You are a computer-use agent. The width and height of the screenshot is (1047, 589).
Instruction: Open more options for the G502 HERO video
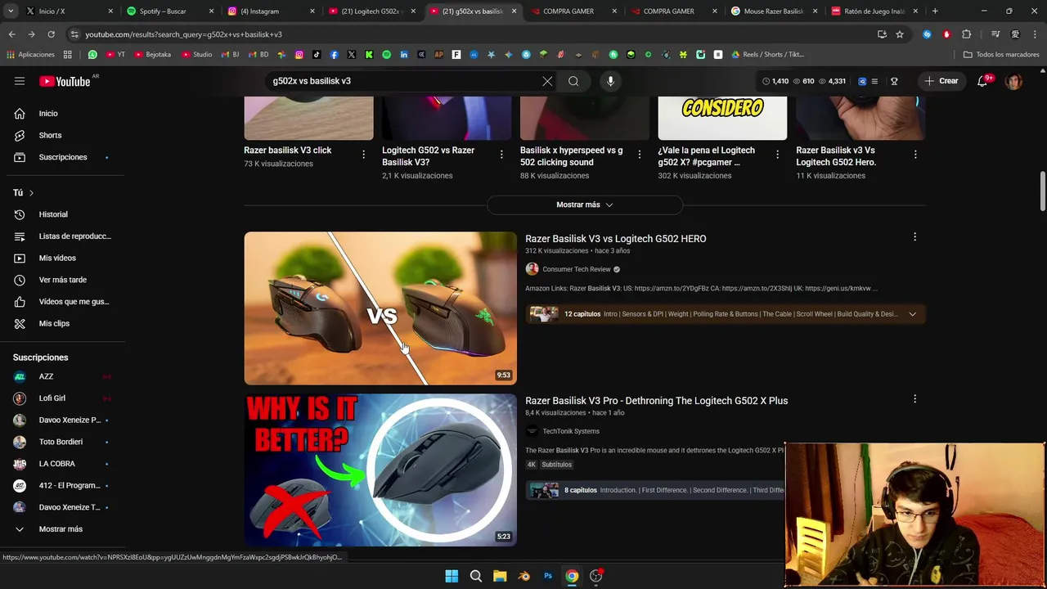click(x=914, y=237)
